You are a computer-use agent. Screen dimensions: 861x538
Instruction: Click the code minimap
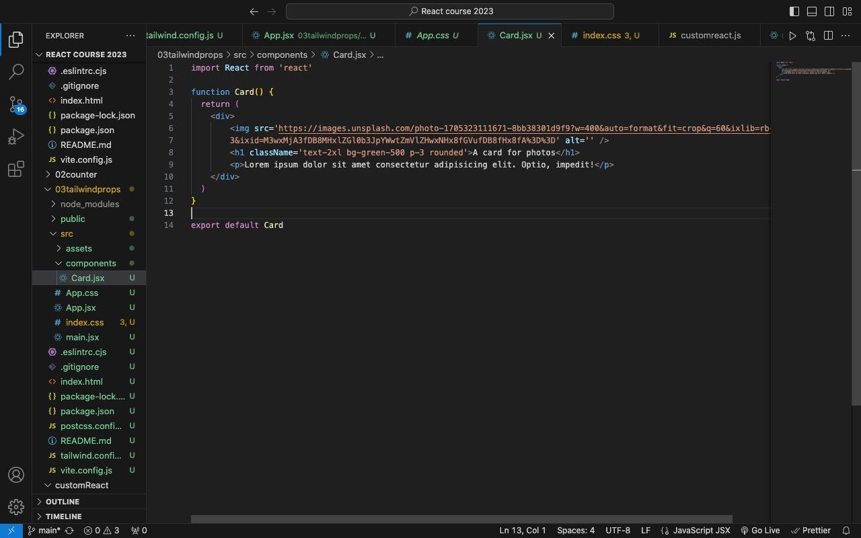click(811, 73)
